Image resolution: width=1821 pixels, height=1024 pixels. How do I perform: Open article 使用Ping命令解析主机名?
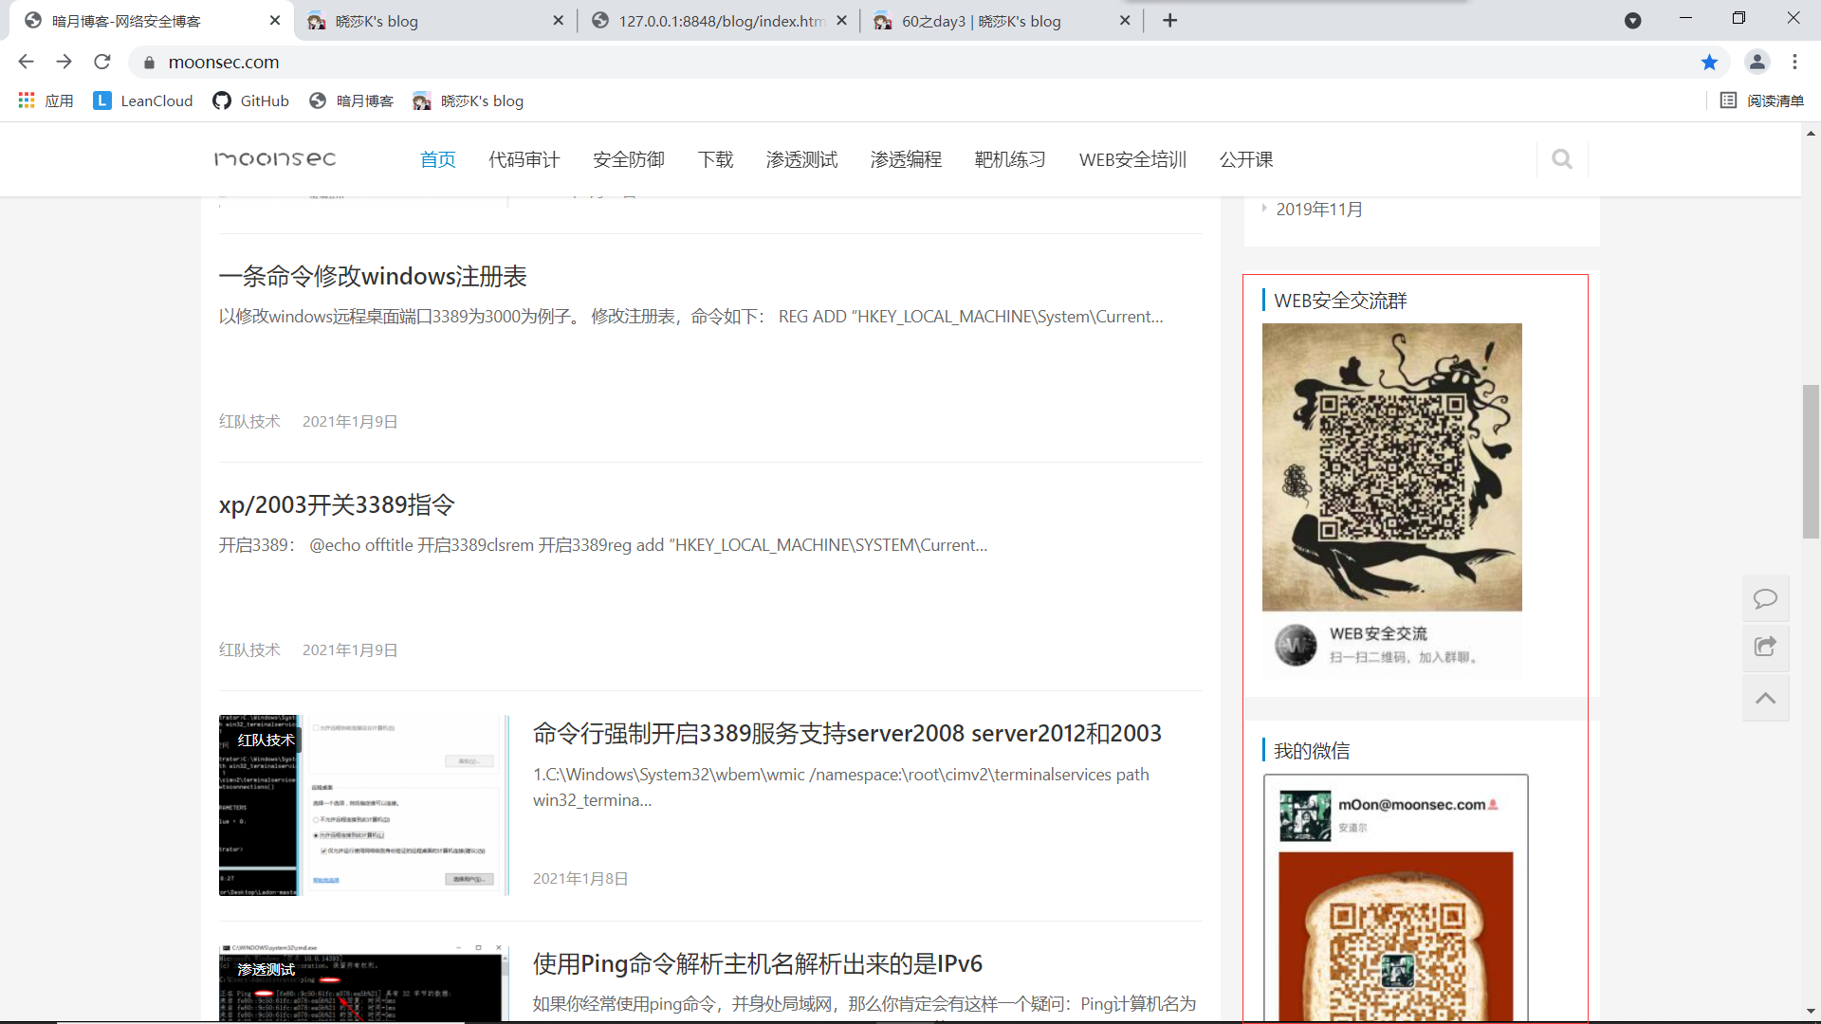point(758,963)
